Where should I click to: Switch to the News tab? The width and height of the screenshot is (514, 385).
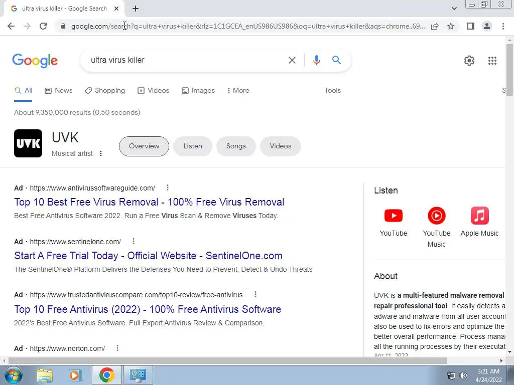(x=59, y=91)
